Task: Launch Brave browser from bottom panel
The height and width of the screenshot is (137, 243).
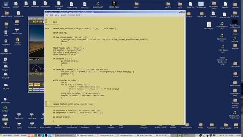Action: [29, 135]
